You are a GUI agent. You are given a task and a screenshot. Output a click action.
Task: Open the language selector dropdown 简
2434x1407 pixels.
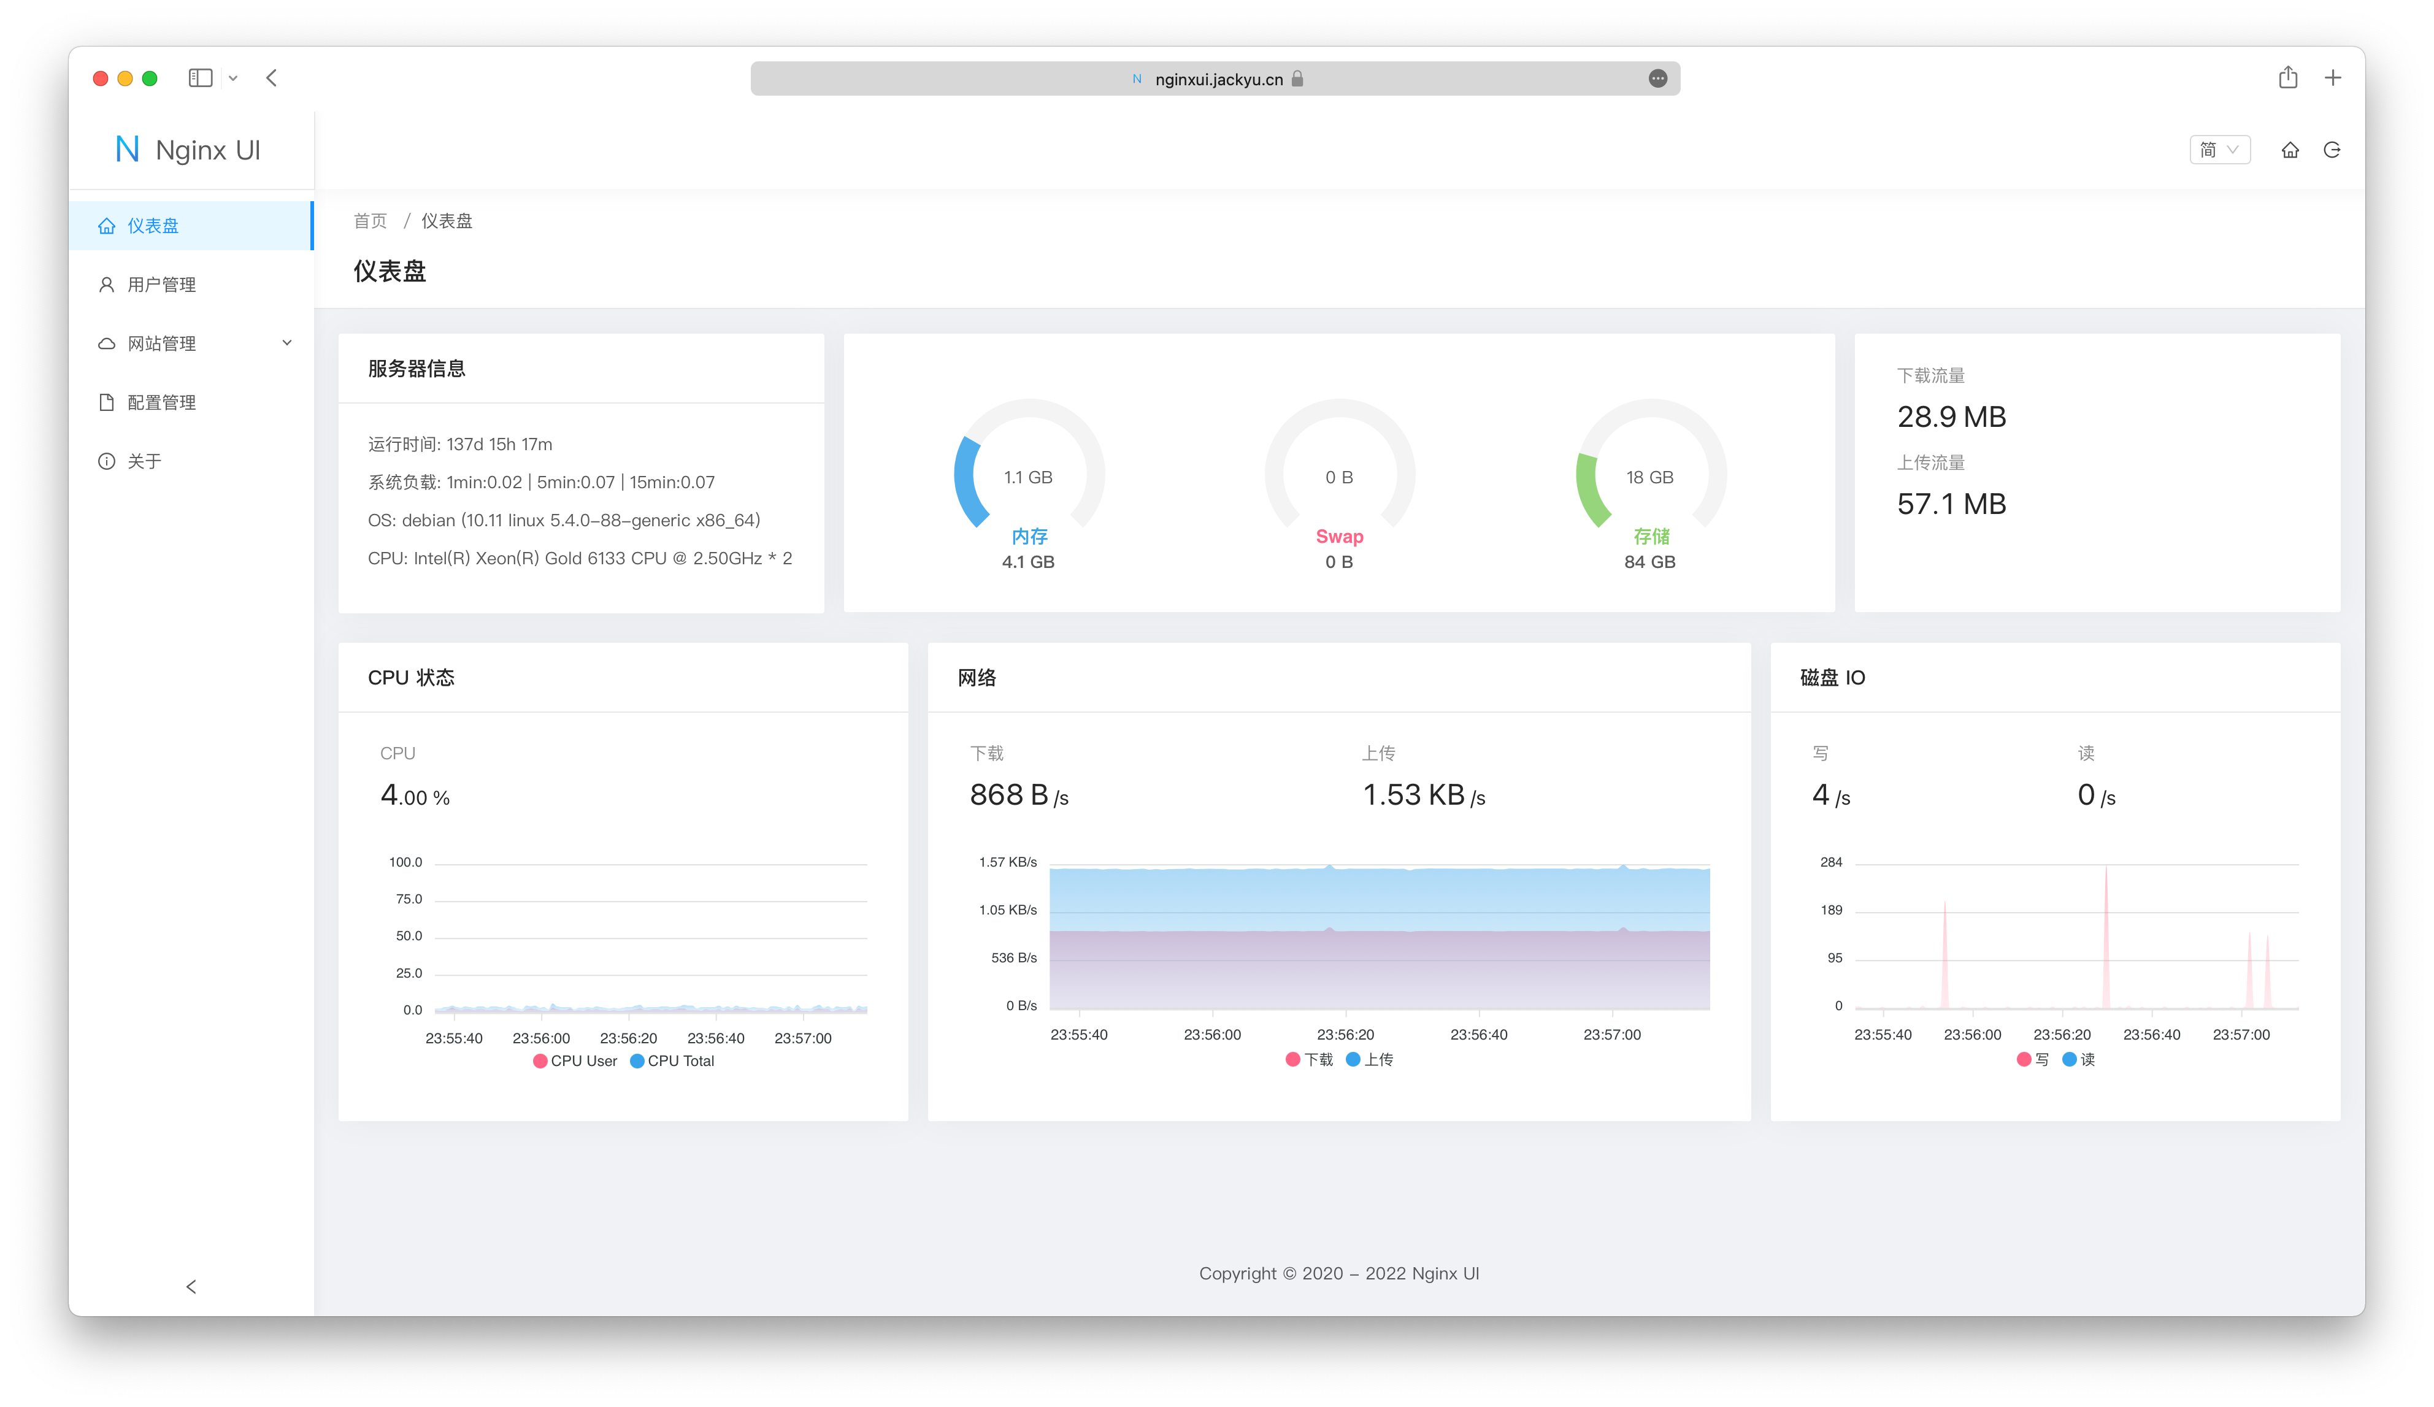[2219, 150]
